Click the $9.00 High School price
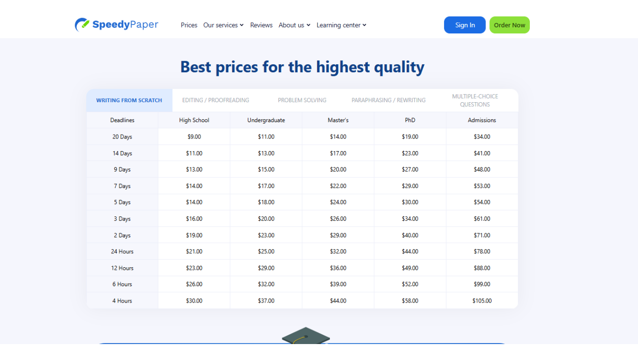This screenshot has width=638, height=359. tap(194, 137)
